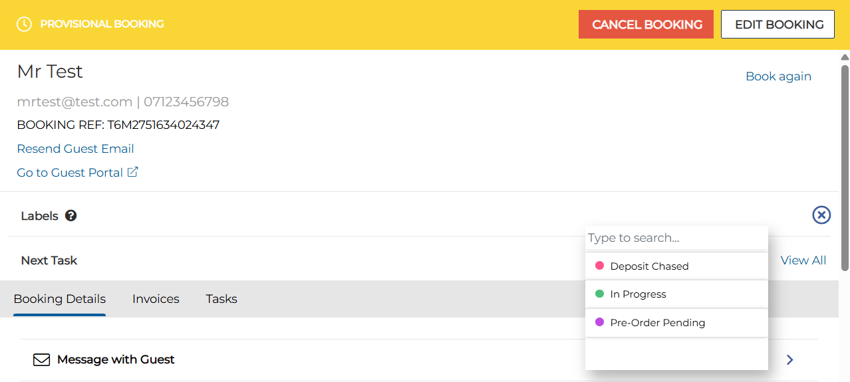The height and width of the screenshot is (382, 850).
Task: Close the labels selector with X icon
Action: click(x=821, y=215)
